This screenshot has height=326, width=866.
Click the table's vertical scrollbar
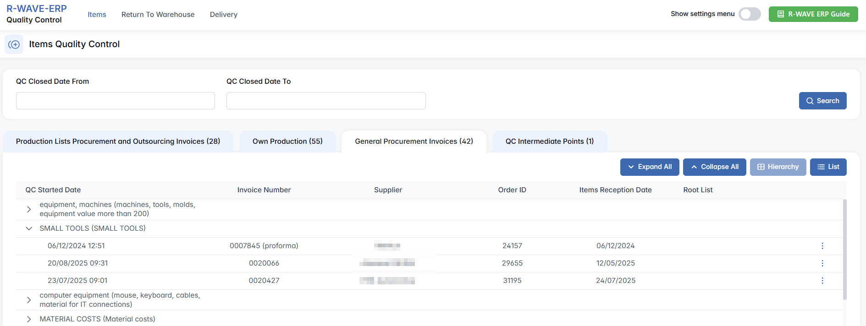point(844,250)
